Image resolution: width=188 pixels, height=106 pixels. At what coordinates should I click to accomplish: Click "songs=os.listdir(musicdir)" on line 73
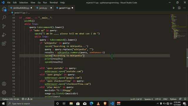coord(61,94)
